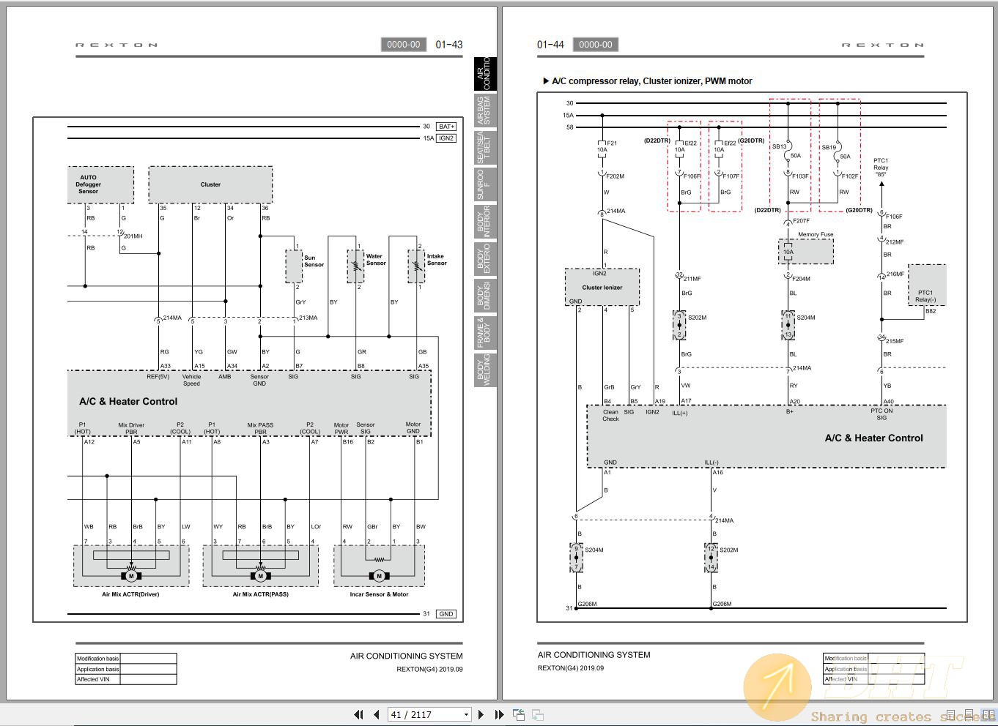Click AIR CONDITIONING SYSTEM footer on left page
The image size is (998, 726).
[407, 656]
